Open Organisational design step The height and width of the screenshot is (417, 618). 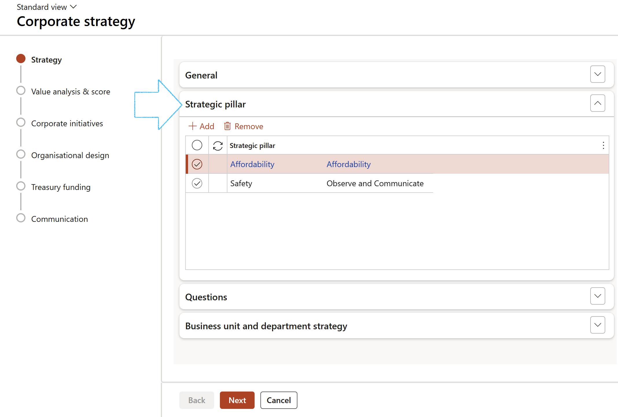click(x=70, y=155)
